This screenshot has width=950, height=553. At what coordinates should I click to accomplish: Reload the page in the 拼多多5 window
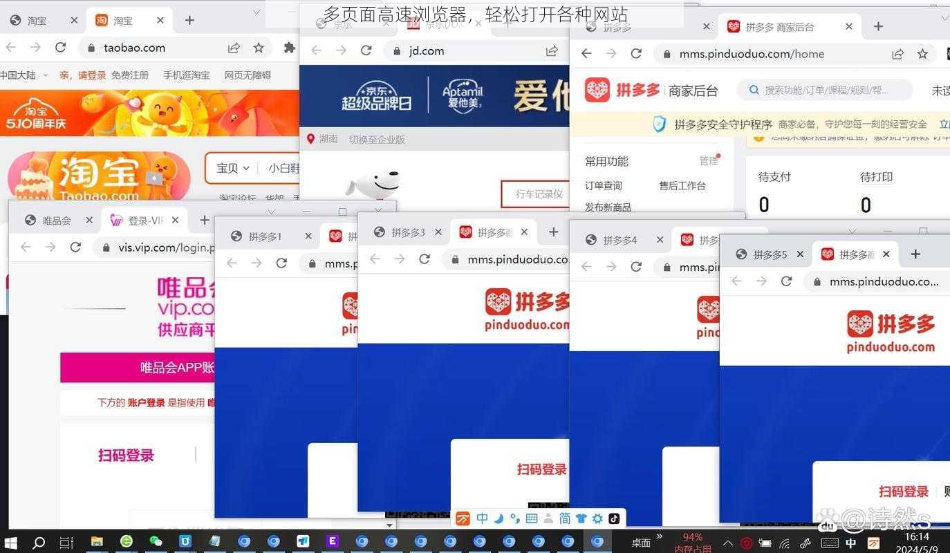tap(786, 281)
